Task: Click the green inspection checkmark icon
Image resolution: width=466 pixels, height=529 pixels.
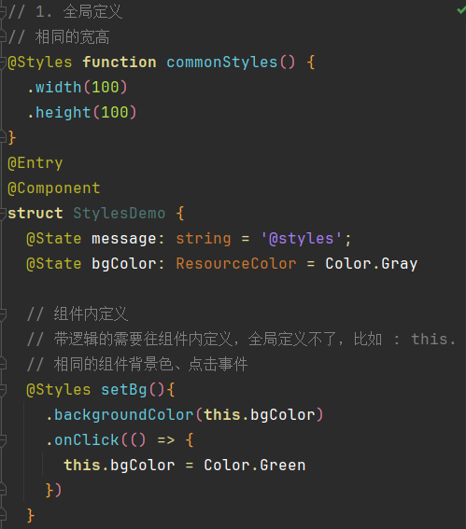Action: (461, 10)
